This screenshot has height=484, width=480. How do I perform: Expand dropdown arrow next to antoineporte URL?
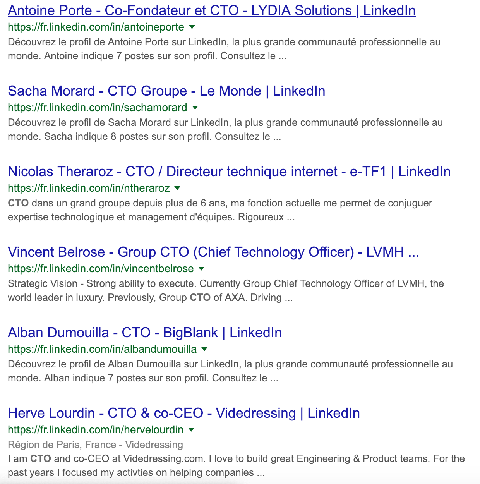click(x=192, y=27)
